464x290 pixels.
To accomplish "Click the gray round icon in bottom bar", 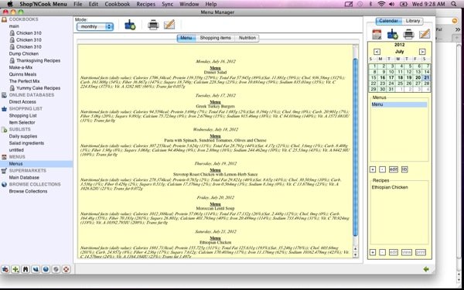I will [x=56, y=269].
